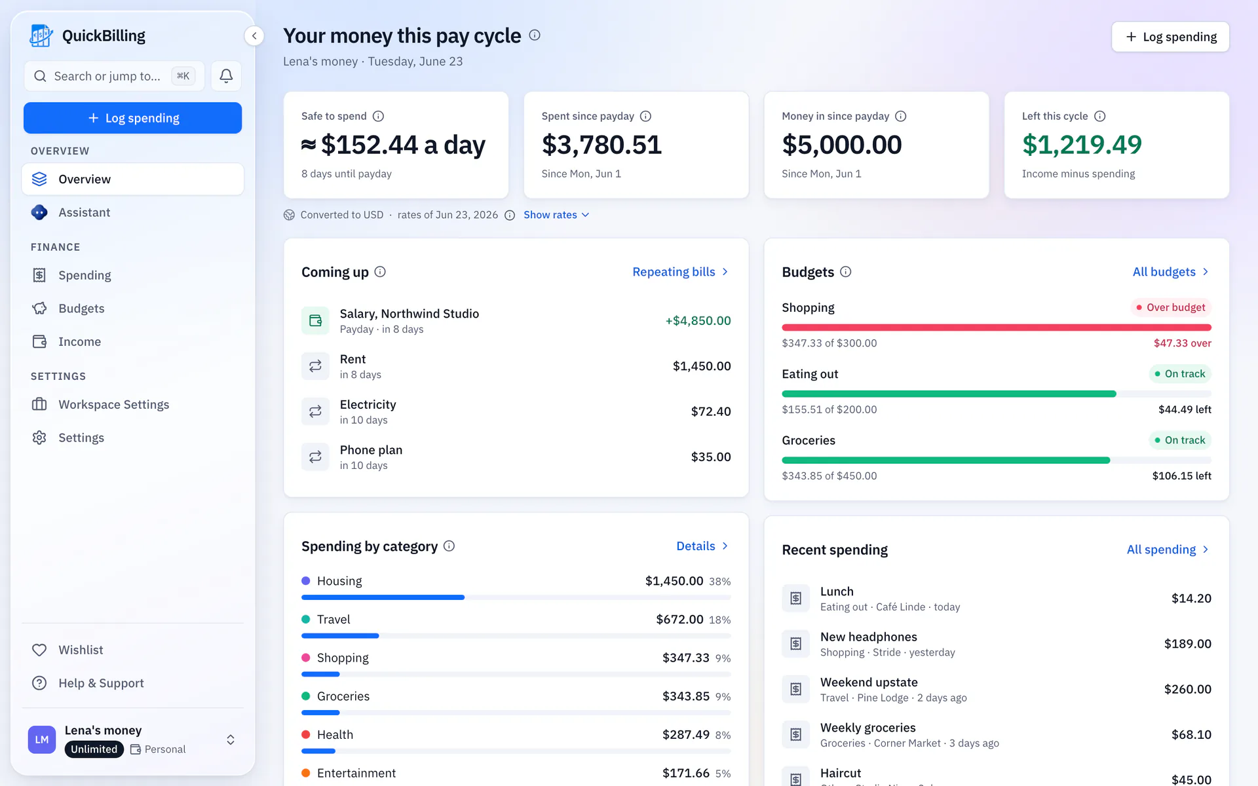Click the Unlimited plan badge
Viewport: 1258px width, 786px height.
coord(94,749)
